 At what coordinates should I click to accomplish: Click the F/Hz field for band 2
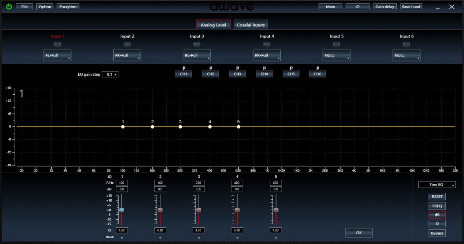(160, 183)
